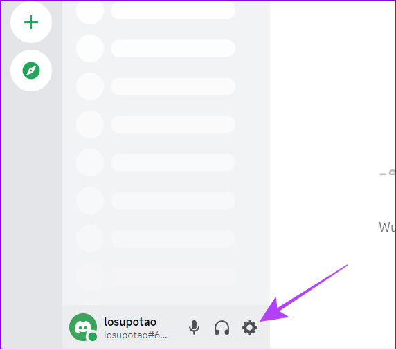396x350 pixels.
Task: Click the cut-off placeholder bar at the list top
Action: (x=173, y=10)
